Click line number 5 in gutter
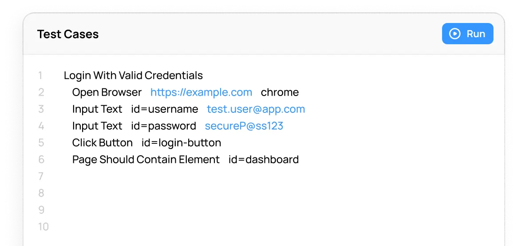Viewport: 517px width, 246px height. pos(41,143)
